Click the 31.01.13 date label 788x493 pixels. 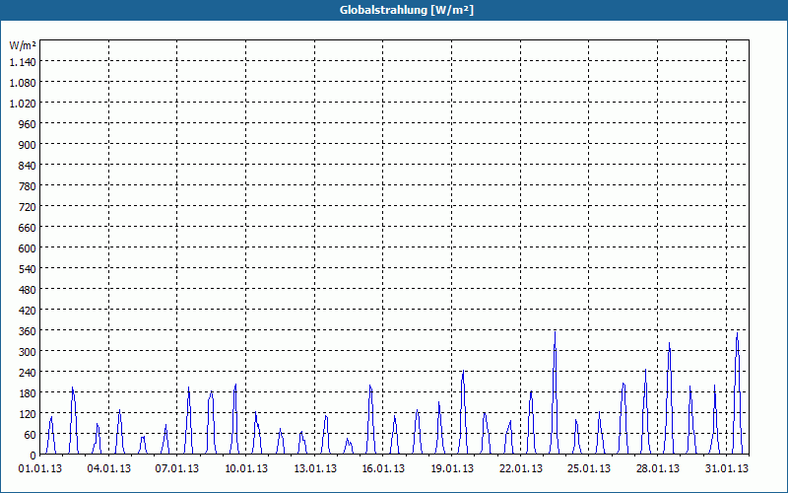[726, 469]
